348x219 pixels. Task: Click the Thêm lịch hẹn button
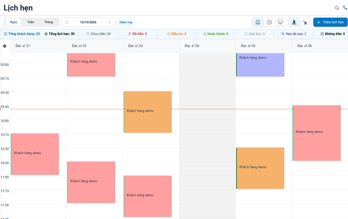pos(330,22)
